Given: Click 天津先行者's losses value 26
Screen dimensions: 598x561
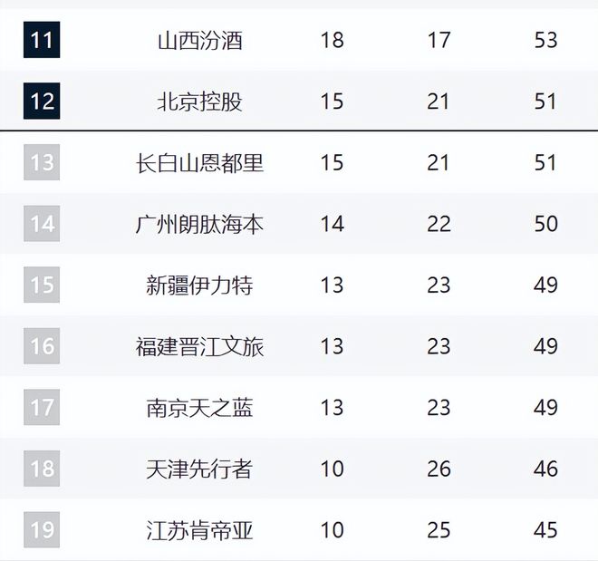Looking at the screenshot, I should (439, 469).
